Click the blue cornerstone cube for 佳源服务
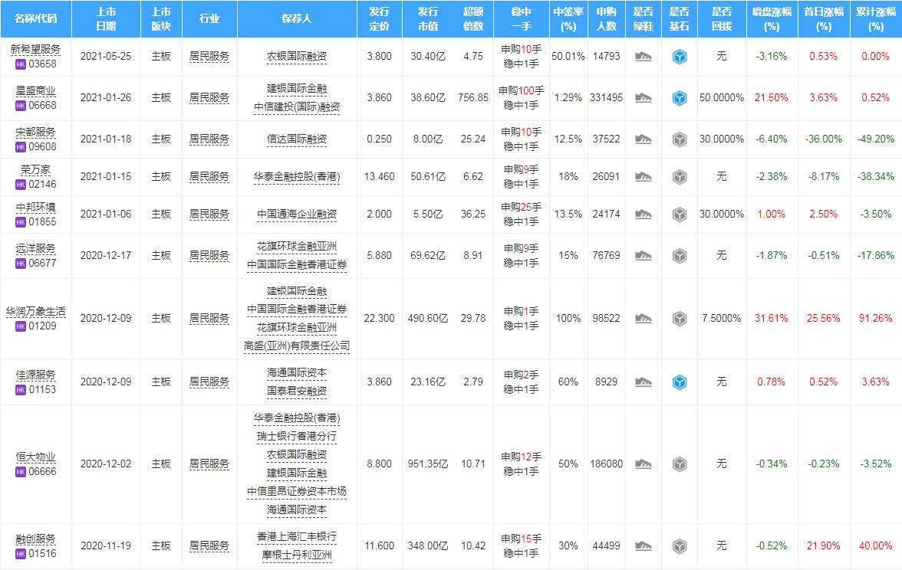Image resolution: width=902 pixels, height=570 pixels. [679, 382]
